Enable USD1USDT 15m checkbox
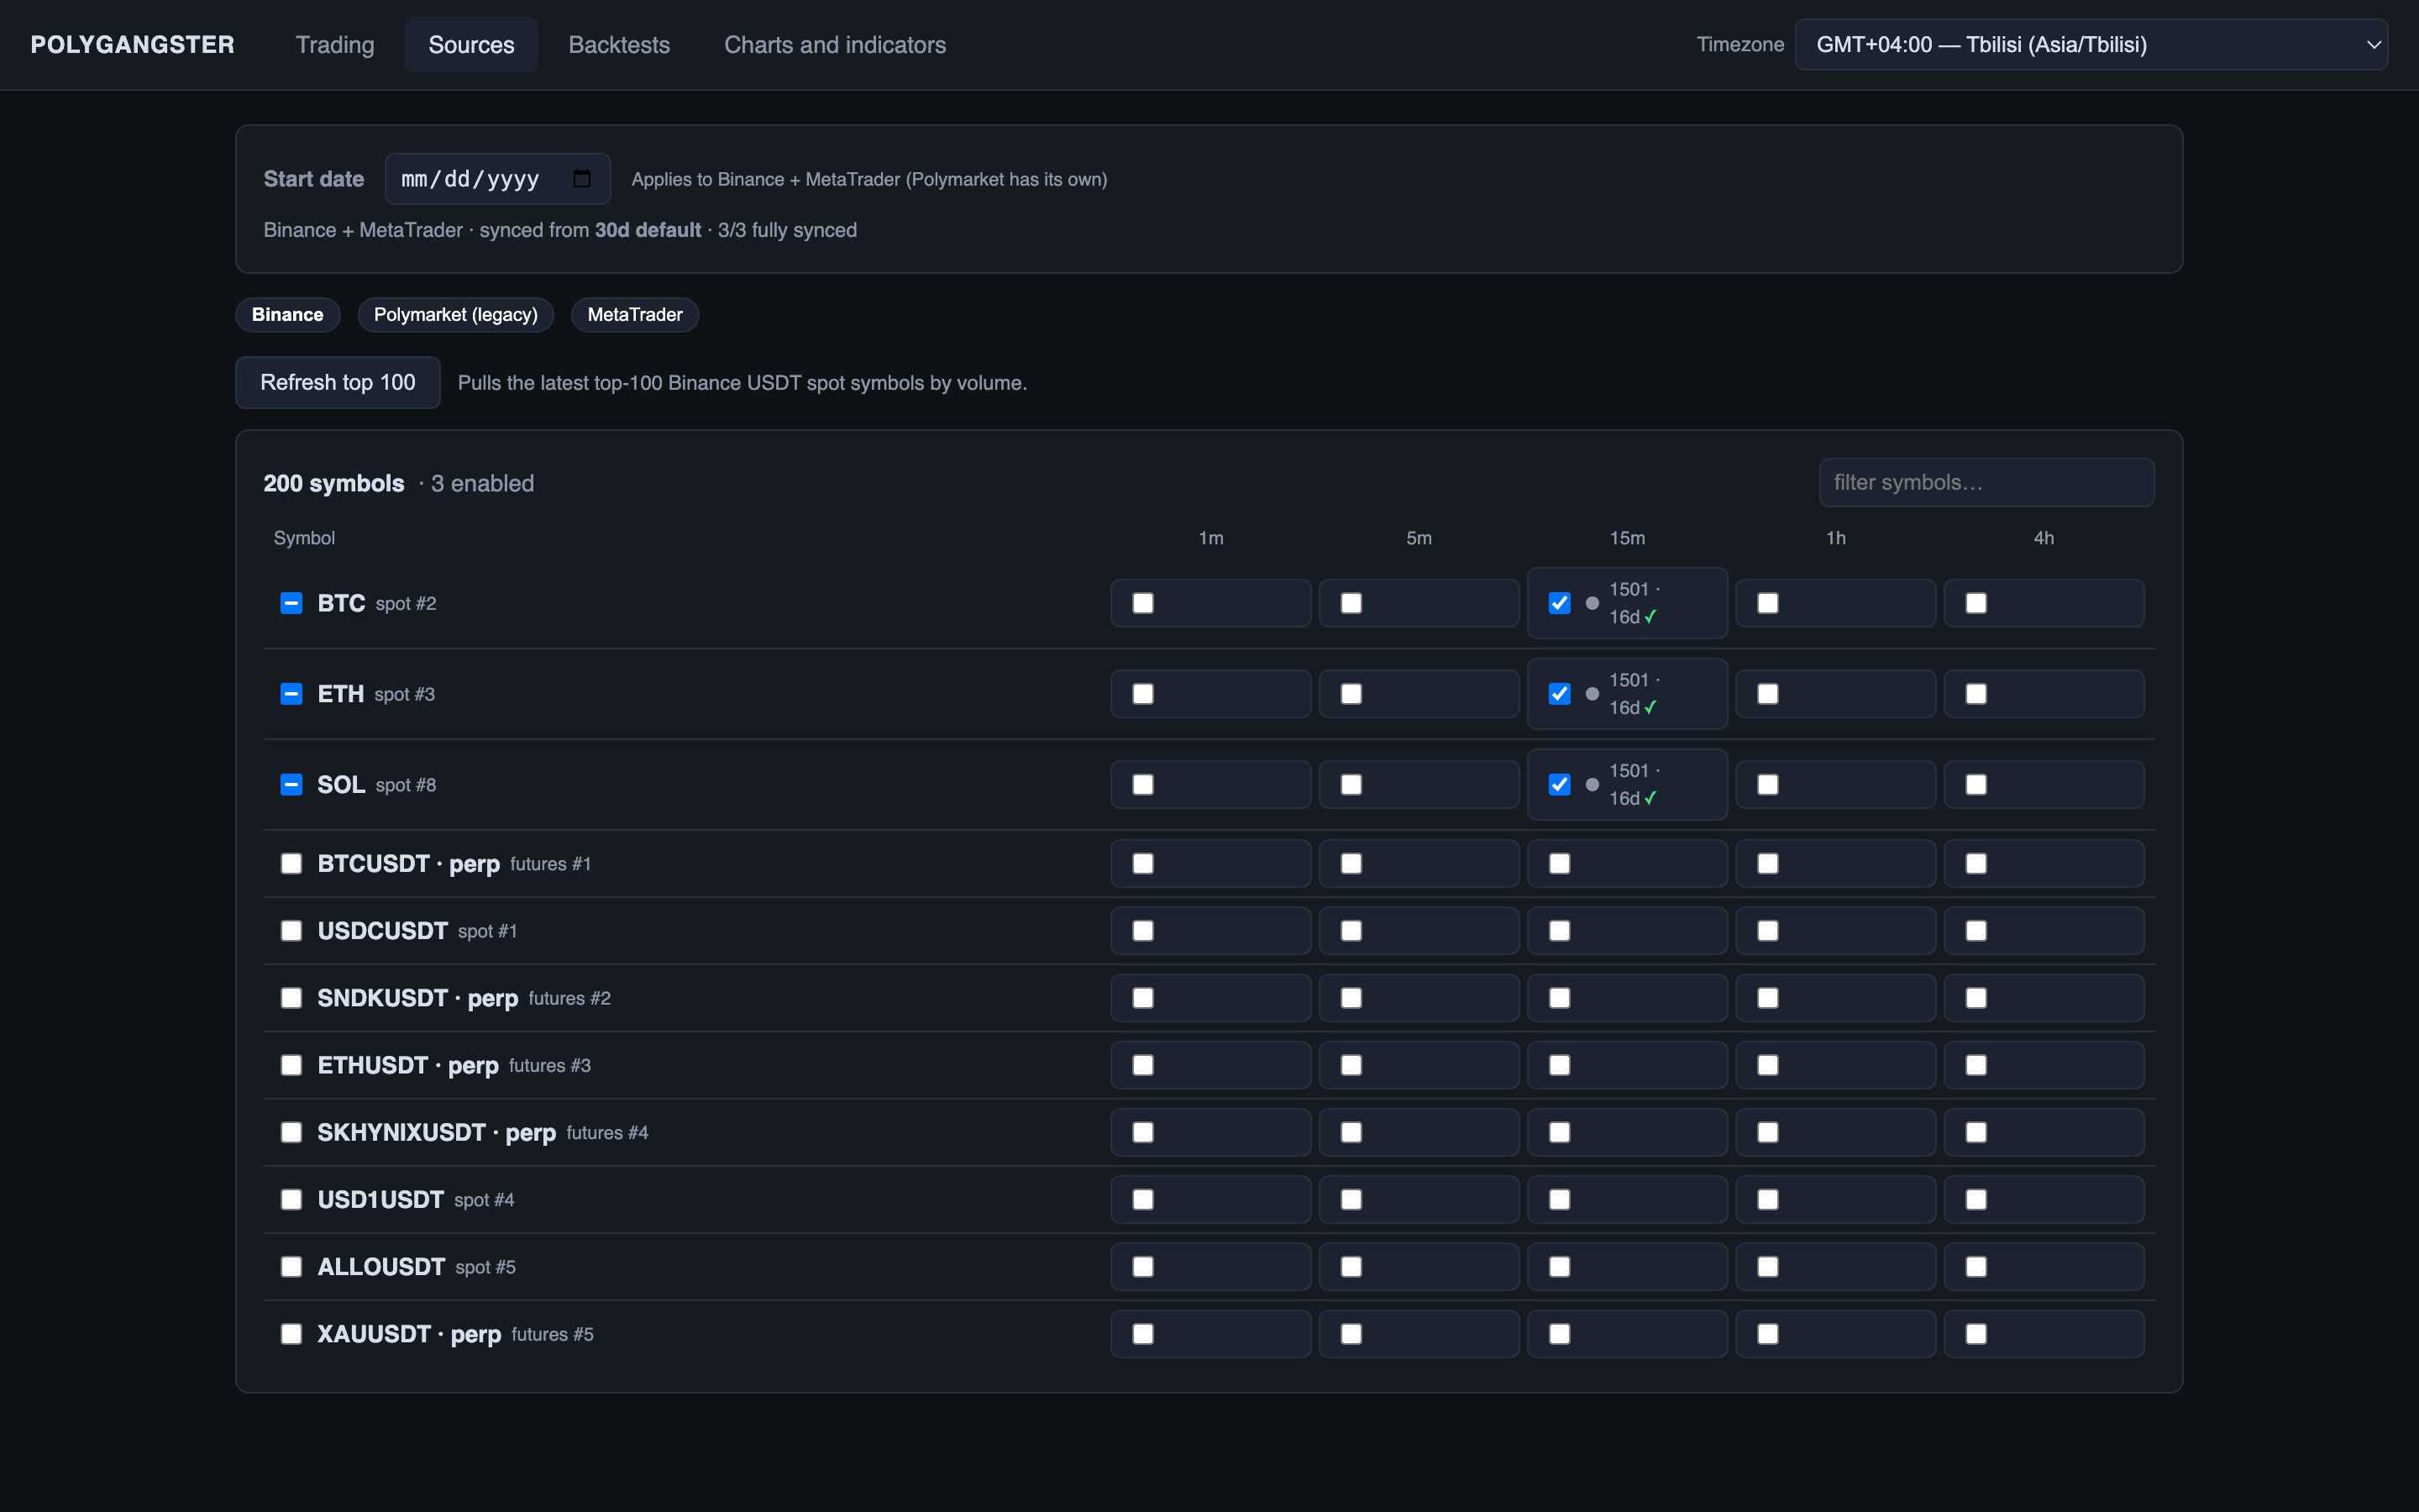The height and width of the screenshot is (1512, 2419). coord(1560,1200)
